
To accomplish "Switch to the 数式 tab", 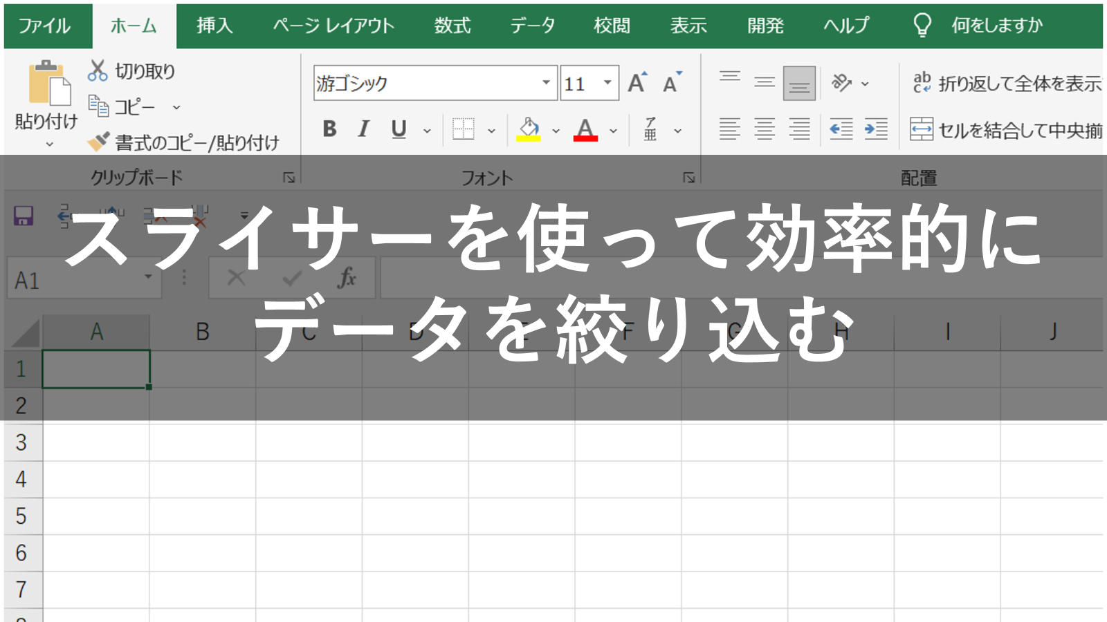I will click(x=452, y=26).
